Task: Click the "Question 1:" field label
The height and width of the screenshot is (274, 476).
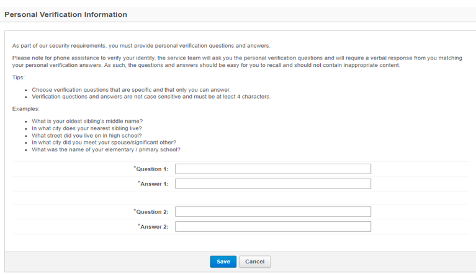Action: [152, 169]
